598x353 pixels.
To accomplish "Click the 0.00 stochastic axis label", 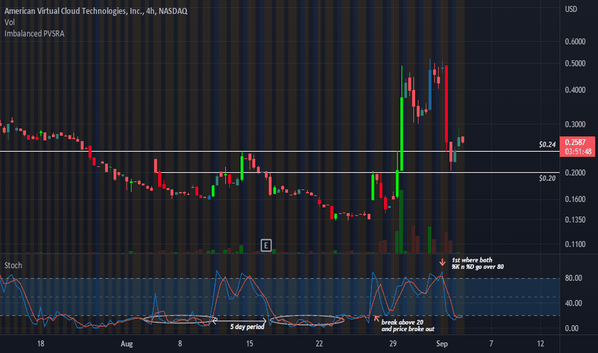I will tap(571, 328).
